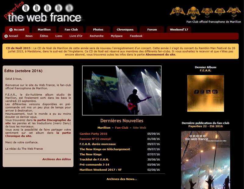The image size is (244, 189).
Task: Click the Dernier Album label
Action: click(205, 67)
